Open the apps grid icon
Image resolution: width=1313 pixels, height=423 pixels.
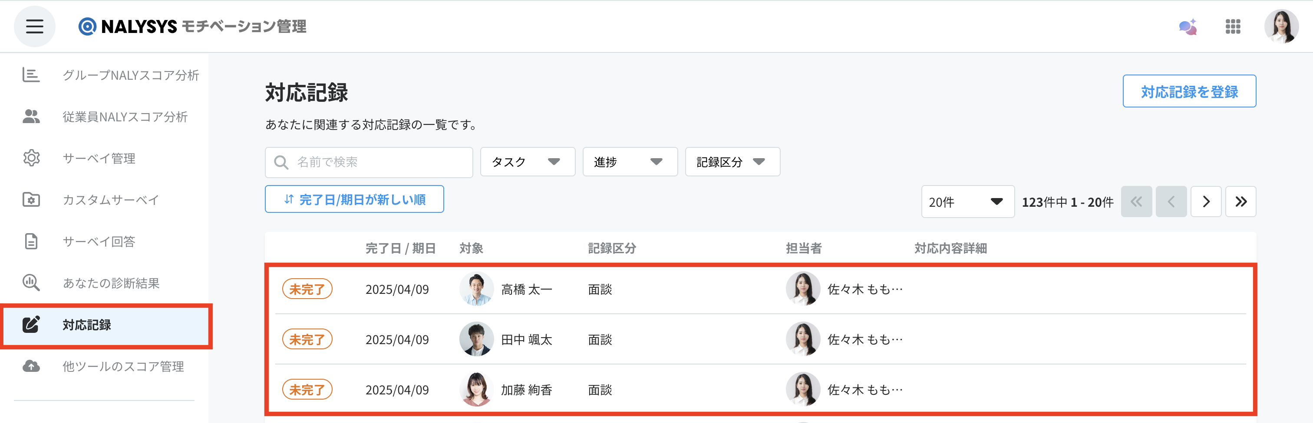pos(1233,26)
